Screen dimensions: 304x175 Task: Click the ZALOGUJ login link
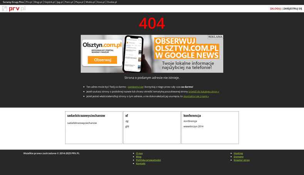tap(275, 9)
